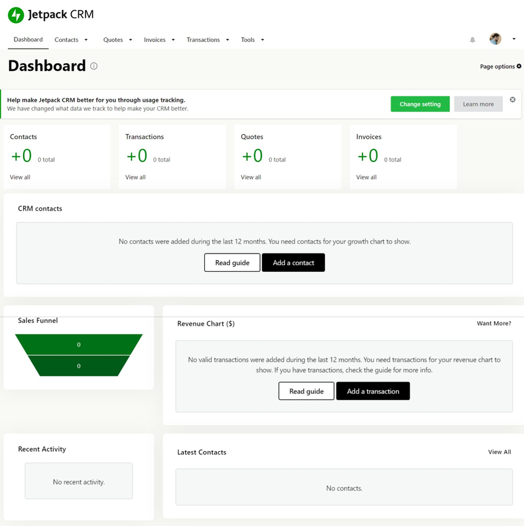The image size is (524, 526).
Task: Click the green Change setting button
Action: [420, 104]
